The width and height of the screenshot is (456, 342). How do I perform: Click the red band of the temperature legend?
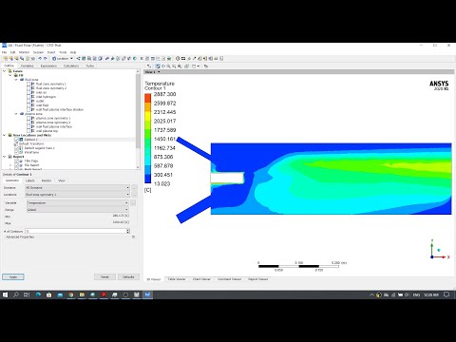coord(148,98)
